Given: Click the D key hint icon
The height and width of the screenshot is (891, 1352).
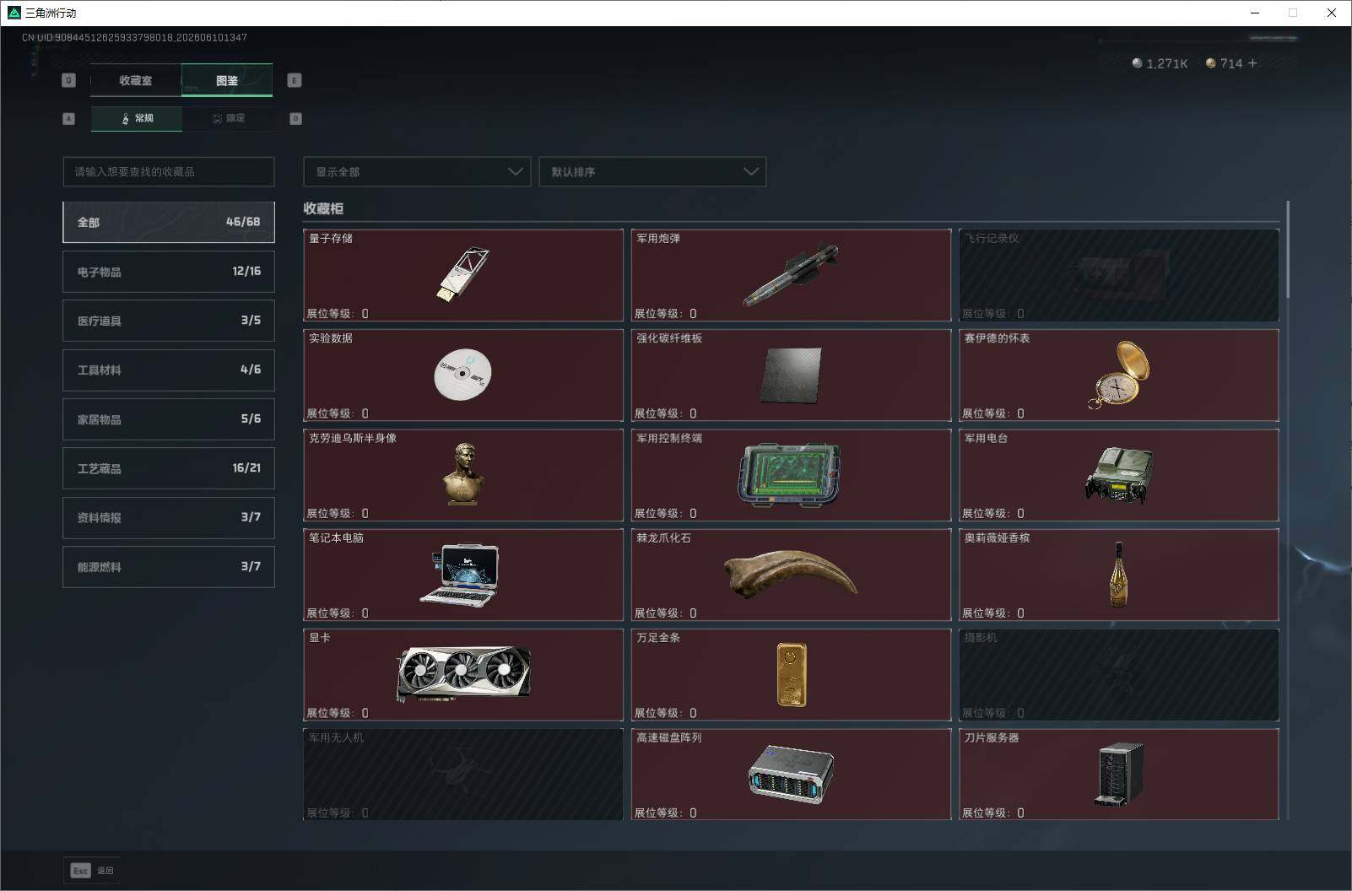Looking at the screenshot, I should pyautogui.click(x=295, y=118).
